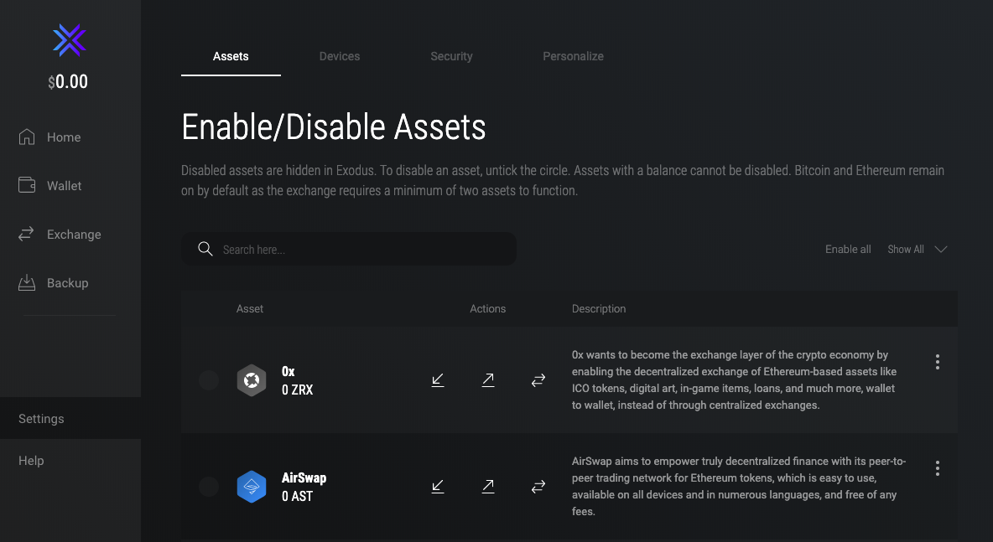Viewport: 993px width, 542px height.
Task: Expand the Show All filter dropdown
Action: pos(917,249)
